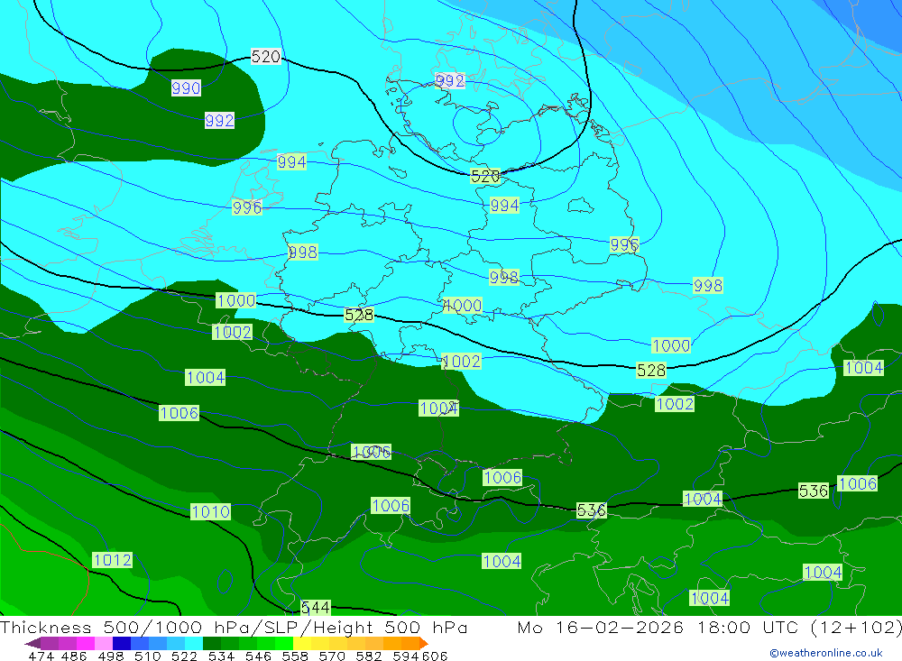
Task: Select the 528 label directly under a 1000 label
Action: pos(651,370)
